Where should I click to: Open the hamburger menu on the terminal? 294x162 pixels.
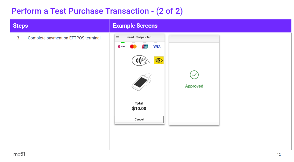(118, 37)
